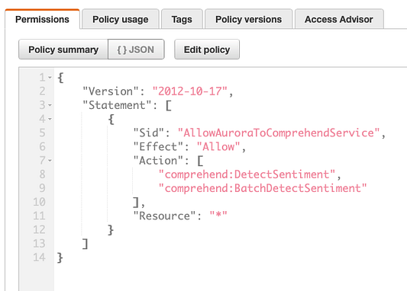
Task: Open the Tags tab
Action: tap(182, 19)
